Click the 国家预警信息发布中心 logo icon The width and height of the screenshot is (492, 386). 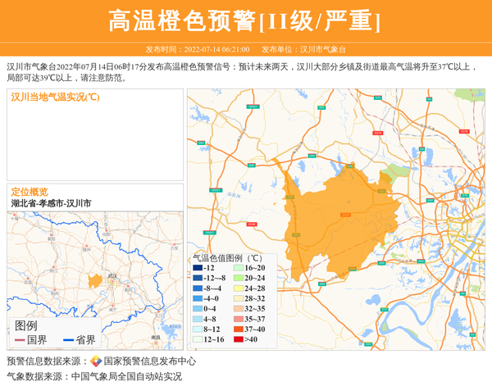(96, 361)
